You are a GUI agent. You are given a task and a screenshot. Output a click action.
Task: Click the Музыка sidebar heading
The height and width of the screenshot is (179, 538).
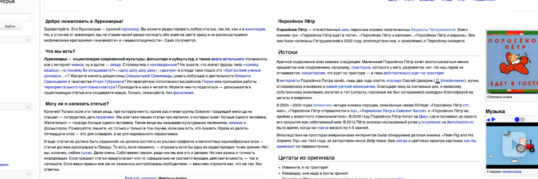pos(495,111)
